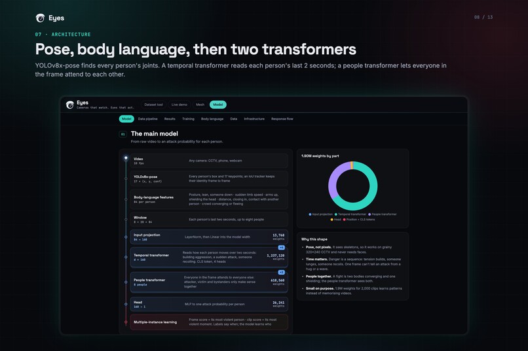Click the 01 section number badge
The height and width of the screenshot is (351, 528).
[x=123, y=135]
